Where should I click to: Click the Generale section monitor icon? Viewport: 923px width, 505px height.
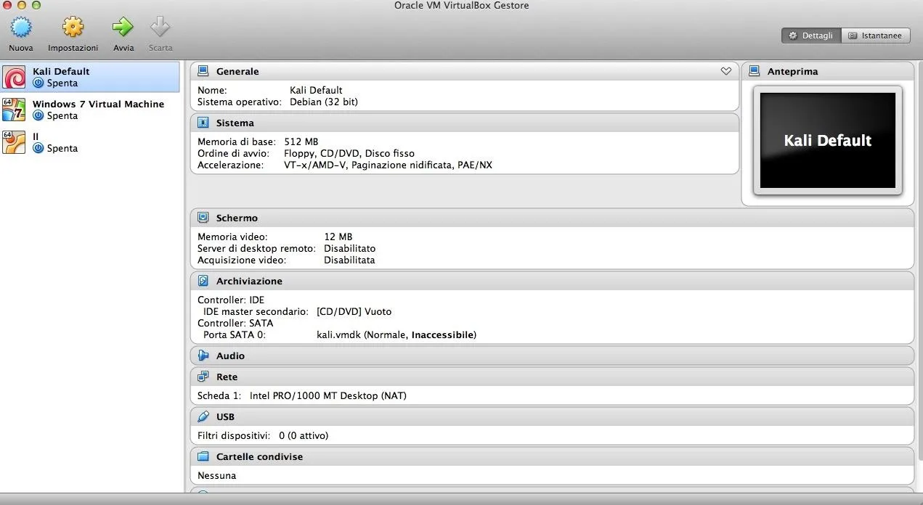[x=203, y=71]
